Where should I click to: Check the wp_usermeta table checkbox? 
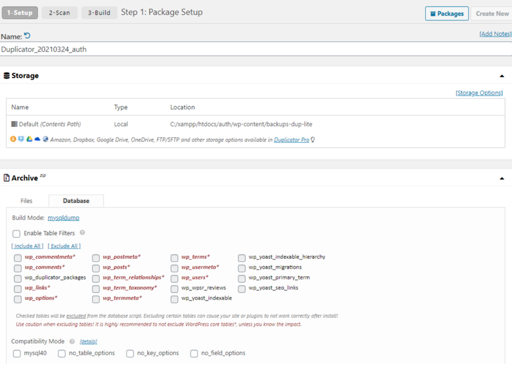(x=174, y=268)
